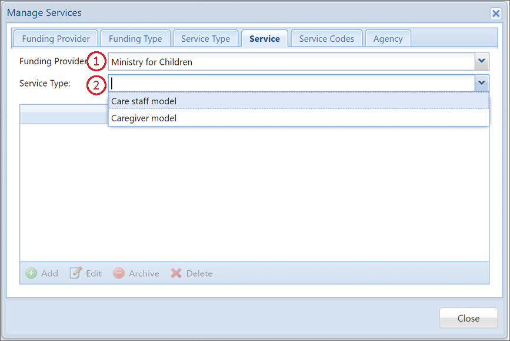Click the Edit pencil icon
The image size is (510, 341).
(x=75, y=273)
